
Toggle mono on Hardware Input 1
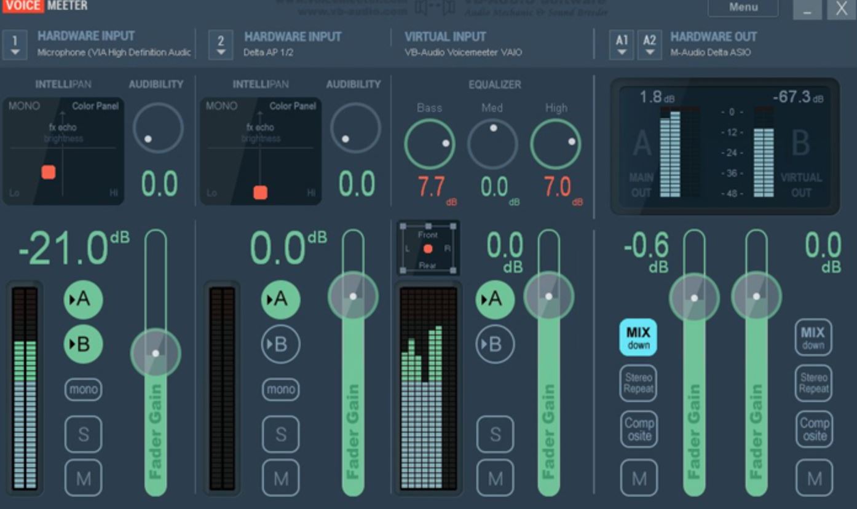[83, 389]
